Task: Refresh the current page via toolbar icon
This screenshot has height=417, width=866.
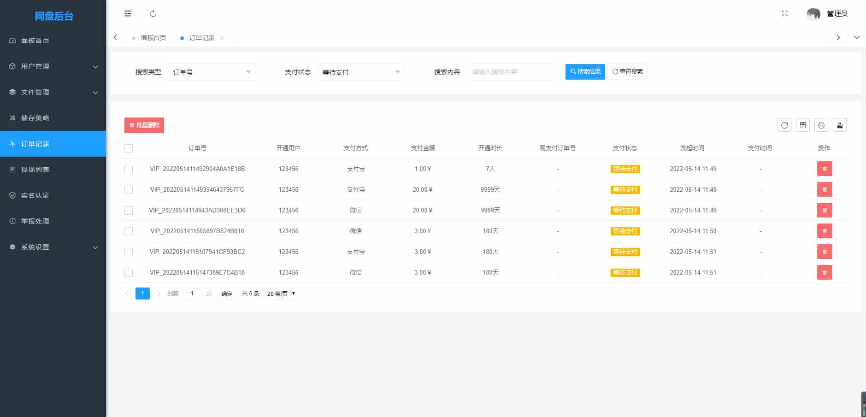Action: [x=153, y=13]
